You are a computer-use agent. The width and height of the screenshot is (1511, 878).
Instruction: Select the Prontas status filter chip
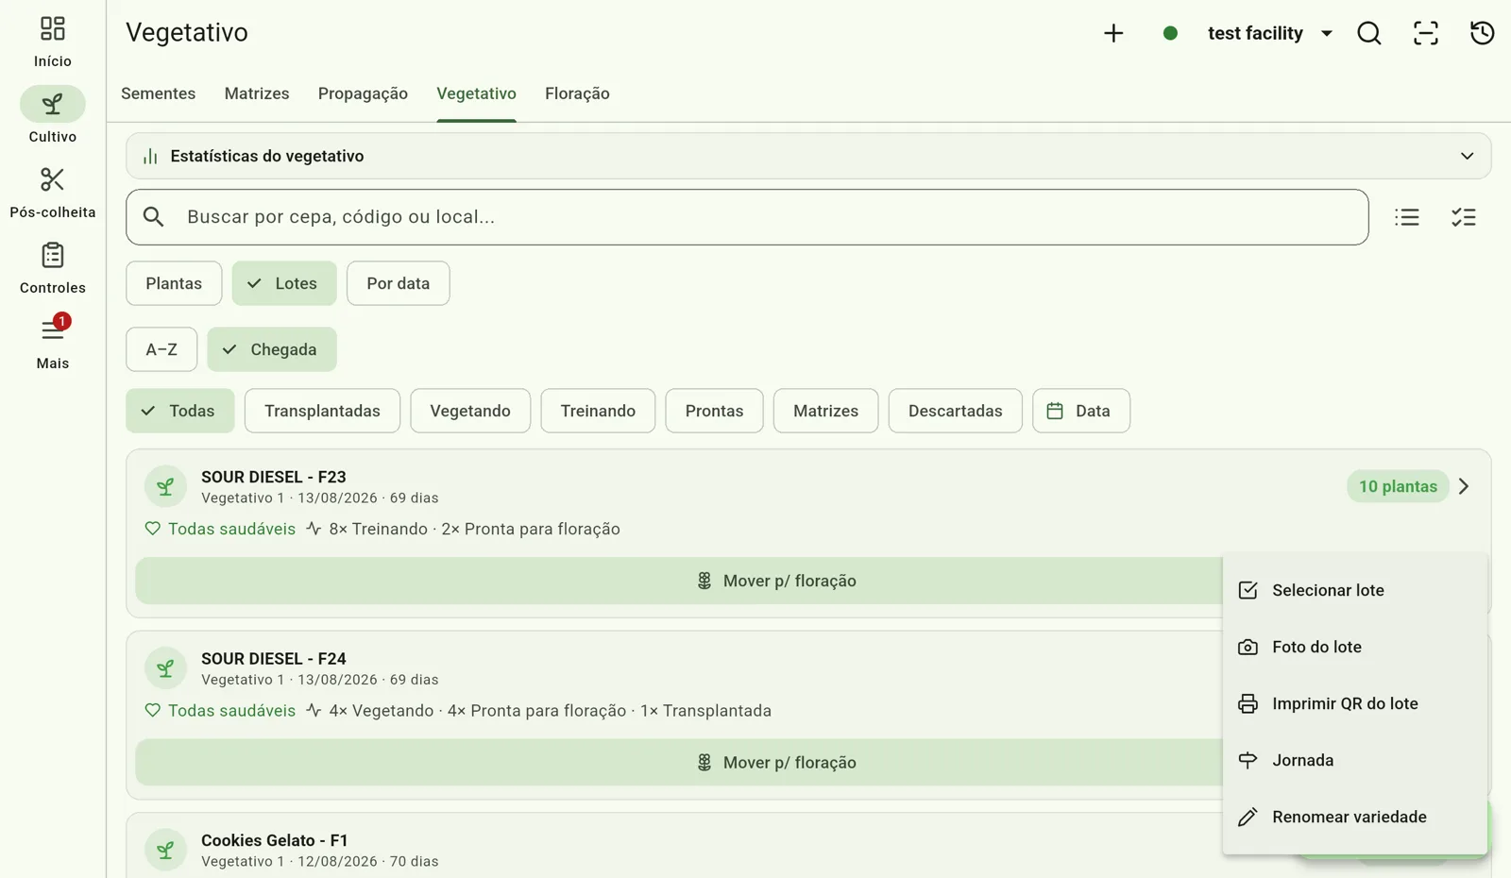click(x=714, y=411)
